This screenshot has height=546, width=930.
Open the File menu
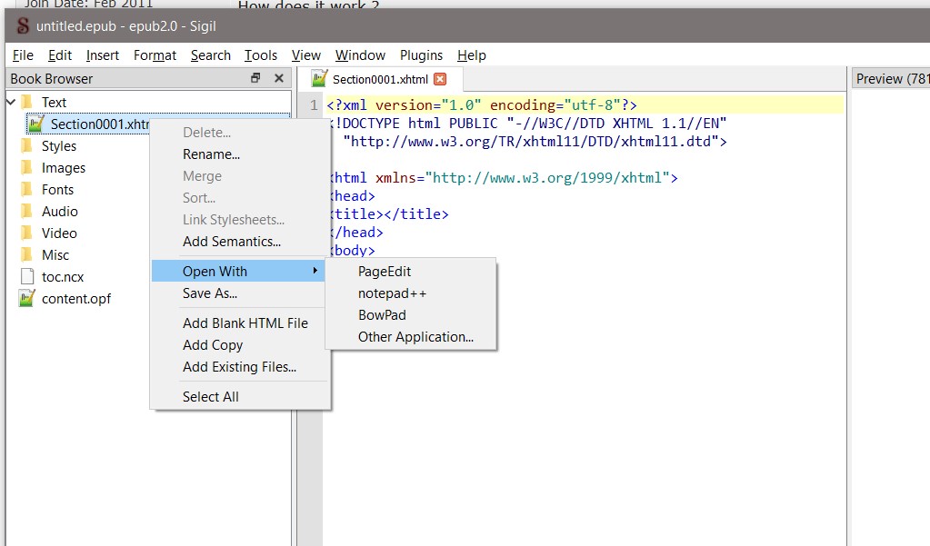(23, 55)
